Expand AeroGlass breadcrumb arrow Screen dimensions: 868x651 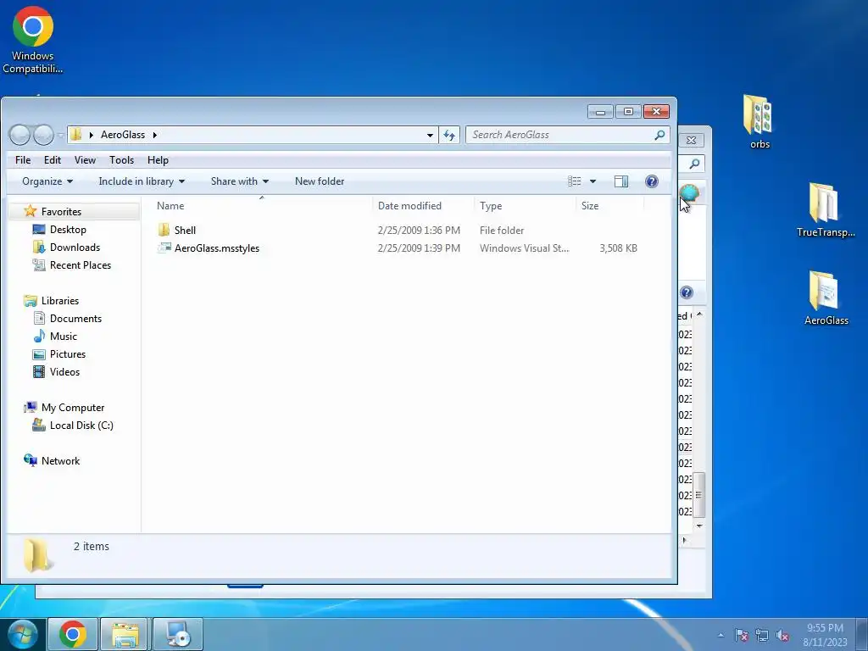(154, 135)
